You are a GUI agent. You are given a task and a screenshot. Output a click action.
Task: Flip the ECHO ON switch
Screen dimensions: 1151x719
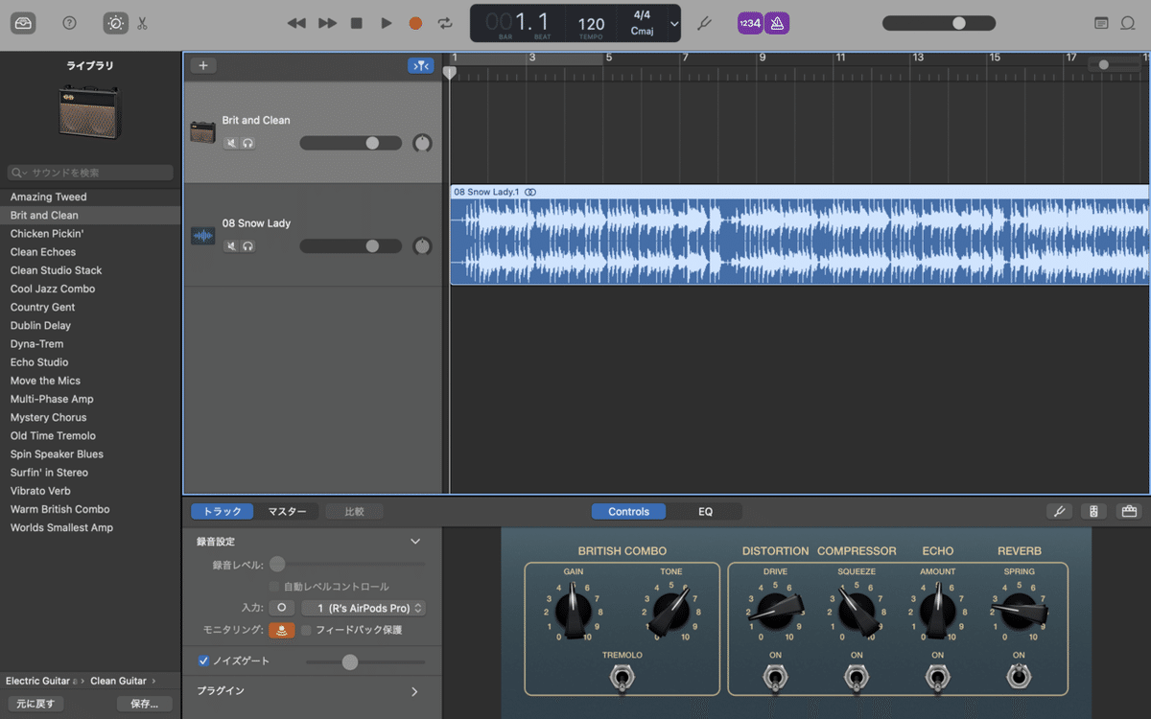click(x=937, y=679)
